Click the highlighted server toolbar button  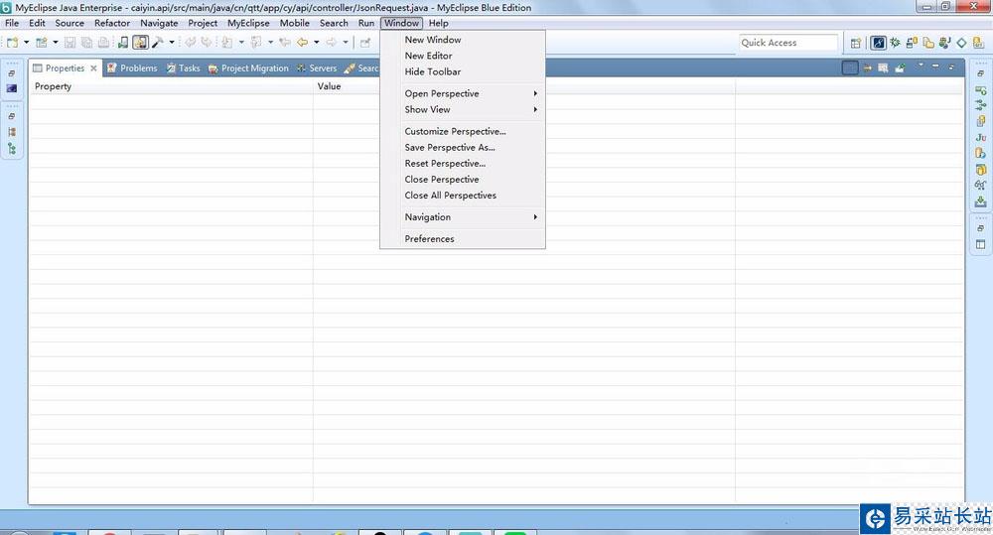pos(140,43)
